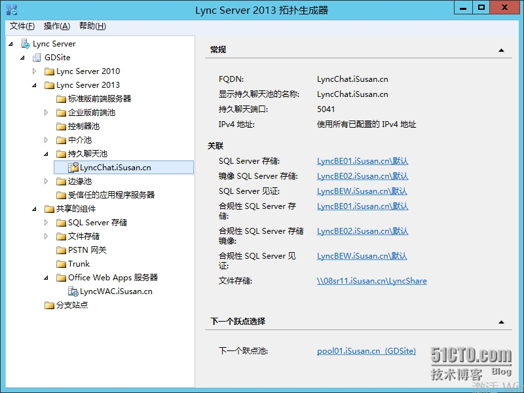This screenshot has height=393, width=524.
Task: Maximize the Topology Builder window
Action: [x=481, y=8]
